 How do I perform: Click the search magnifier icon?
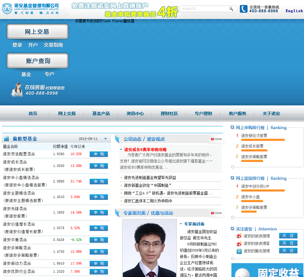click(x=231, y=9)
